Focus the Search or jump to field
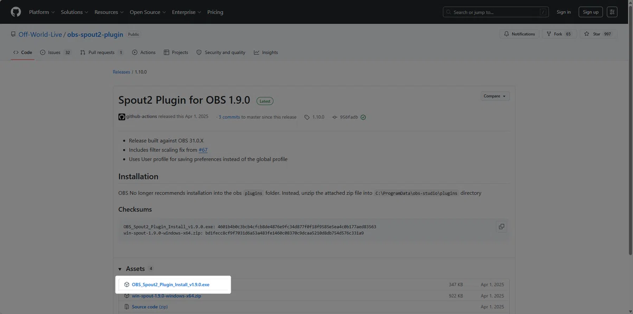The height and width of the screenshot is (314, 633). 496,12
